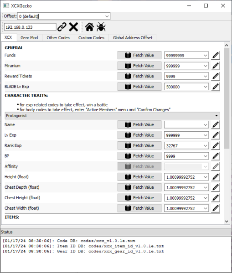This screenshot has width=232, height=273.
Task: Fetch Value for Chest Width (float)
Action: (139, 208)
